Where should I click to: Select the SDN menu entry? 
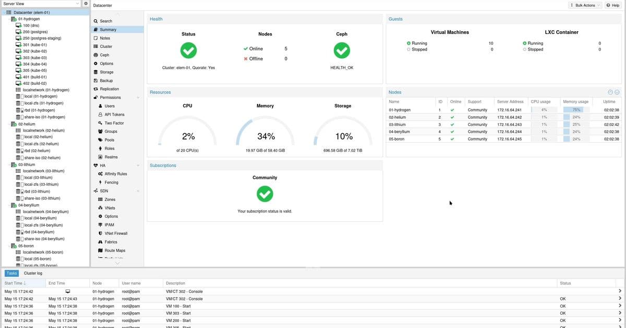104,191
